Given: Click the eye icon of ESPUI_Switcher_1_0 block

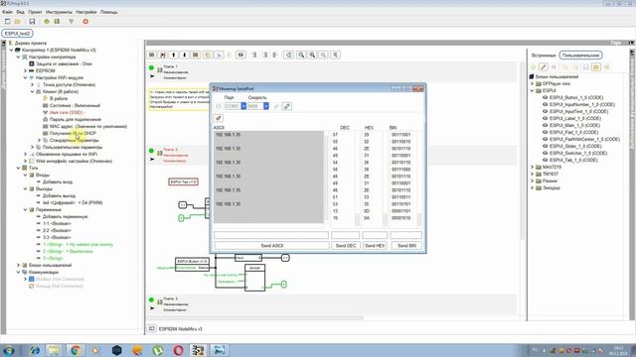Looking at the screenshot, I should click(x=546, y=153).
